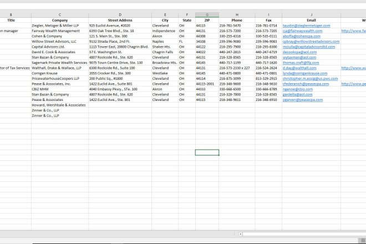Open website link in Walthall, Drake & Wallace row
The width and height of the screenshot is (366, 244).
pos(353,68)
